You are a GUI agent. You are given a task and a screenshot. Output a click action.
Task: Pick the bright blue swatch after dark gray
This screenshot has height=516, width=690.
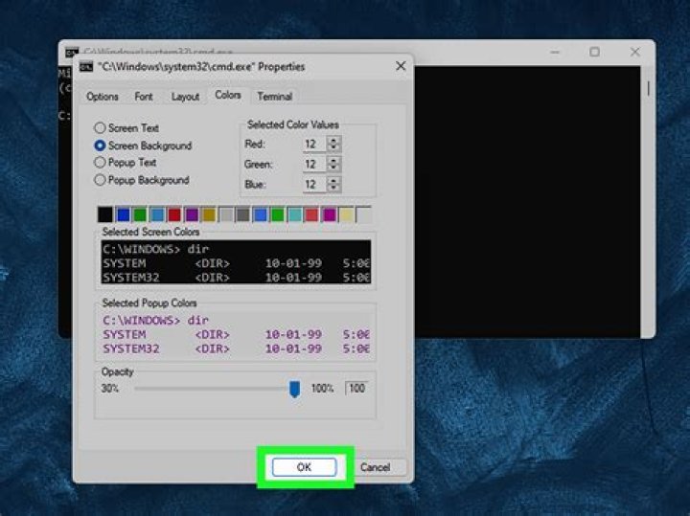pyautogui.click(x=260, y=214)
